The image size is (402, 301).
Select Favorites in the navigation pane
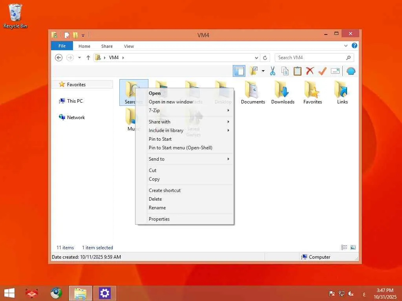(82, 85)
